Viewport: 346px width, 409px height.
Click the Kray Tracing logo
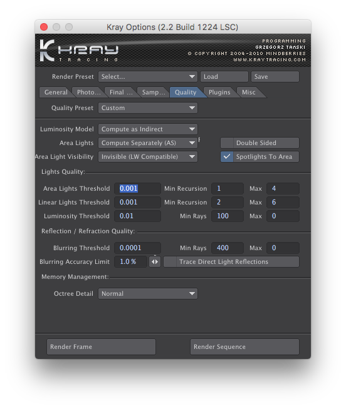79,51
